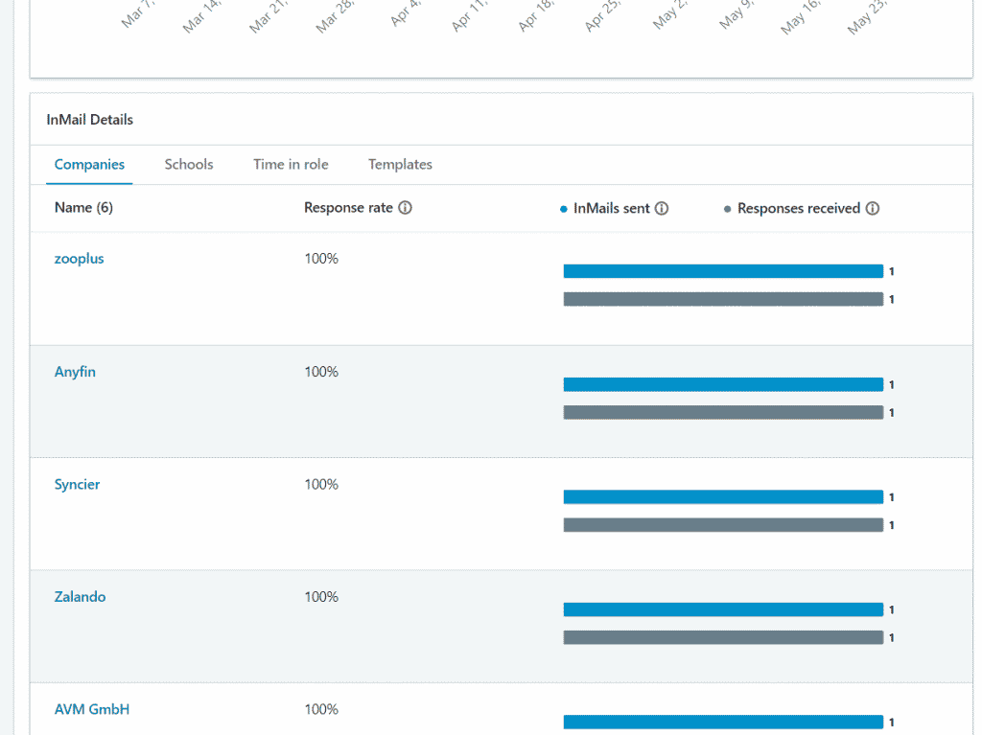
Task: Show the InMails sent info icon
Action: coord(662,209)
